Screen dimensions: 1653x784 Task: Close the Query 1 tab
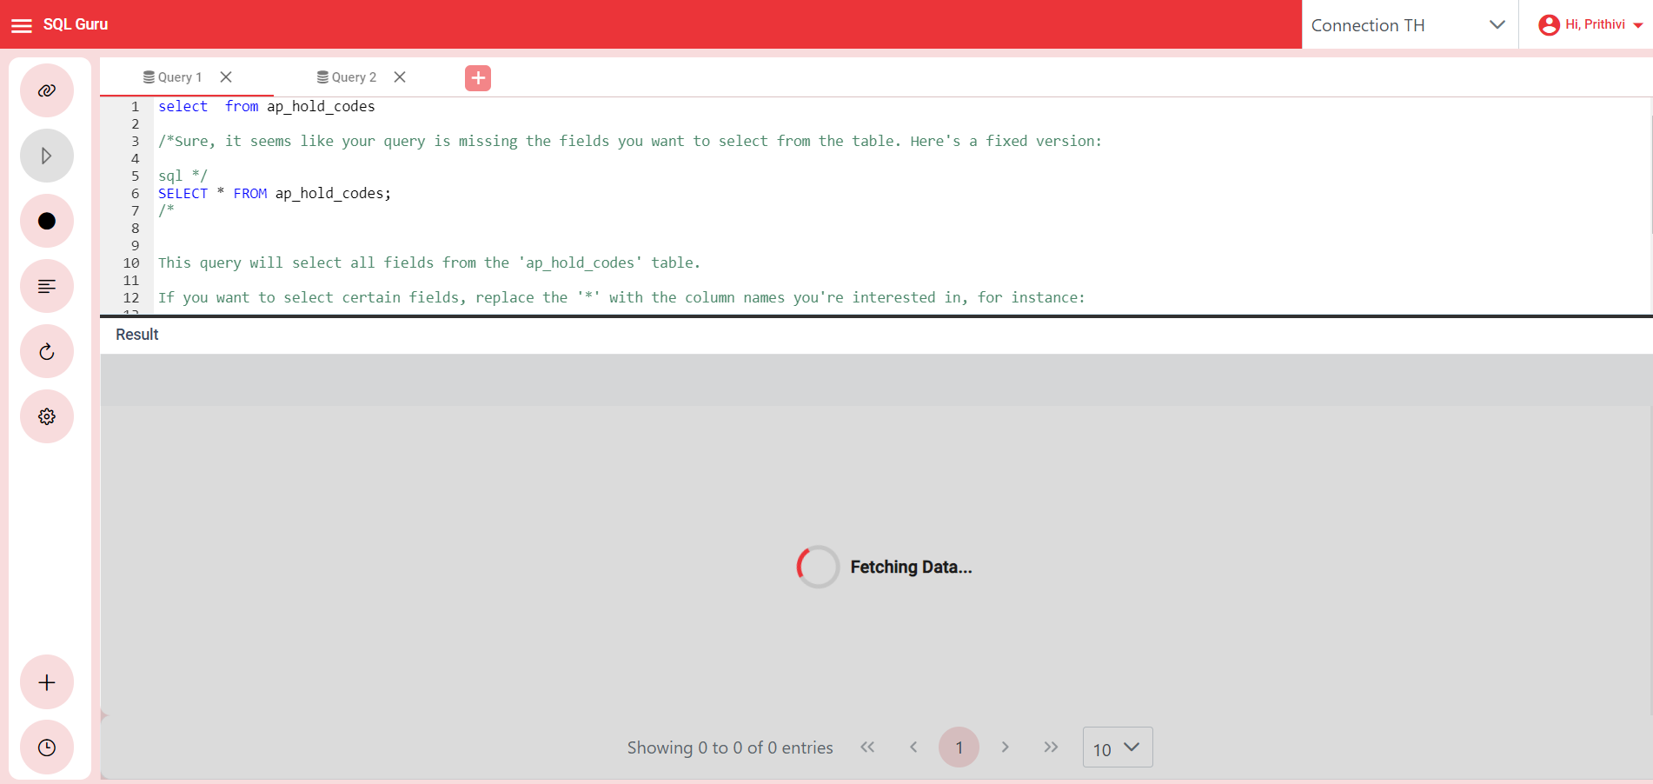226,77
